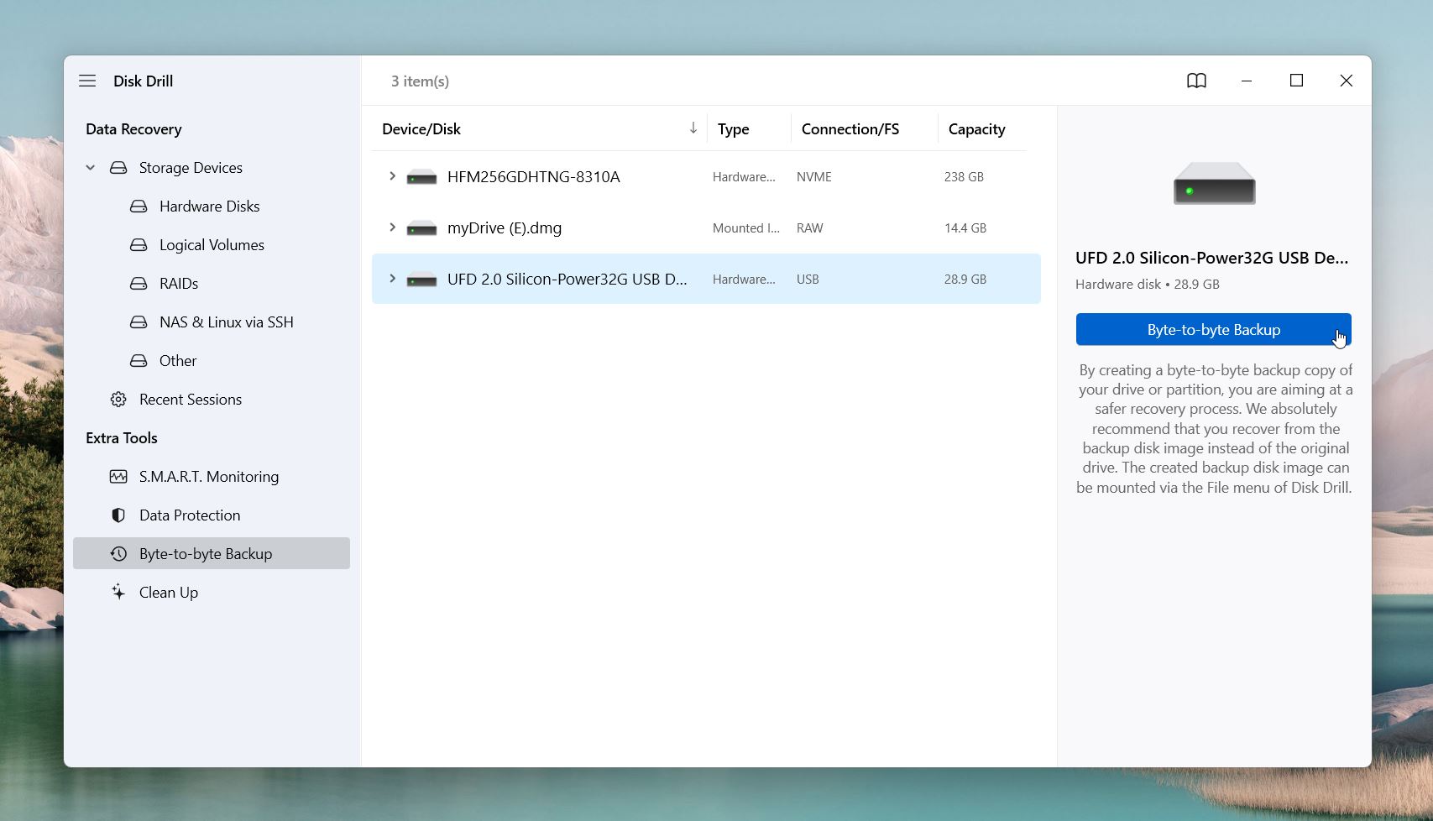Click the myDrive (E).dmg disk icon

click(421, 228)
